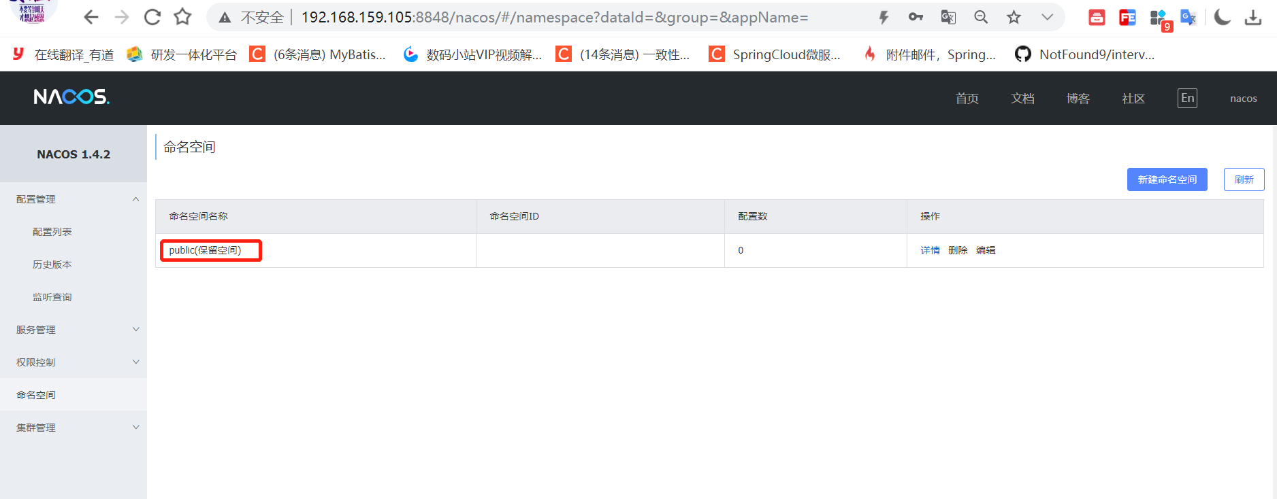This screenshot has height=499, width=1277.
Task: Open the 研发一体化平台 bookmark
Action: click(182, 54)
